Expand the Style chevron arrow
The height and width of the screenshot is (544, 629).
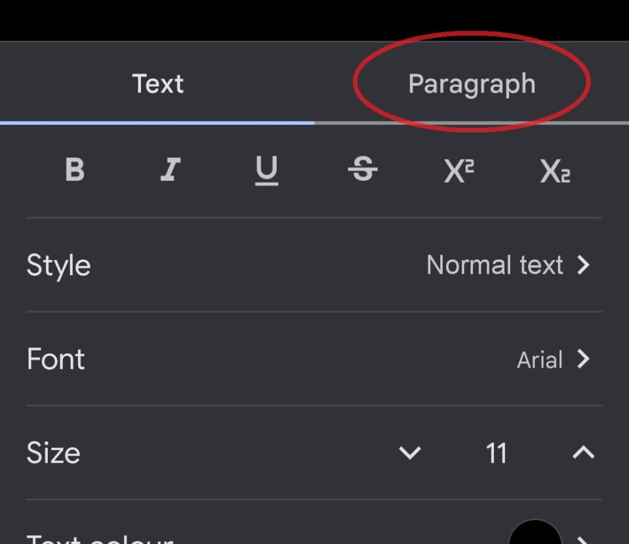(584, 265)
